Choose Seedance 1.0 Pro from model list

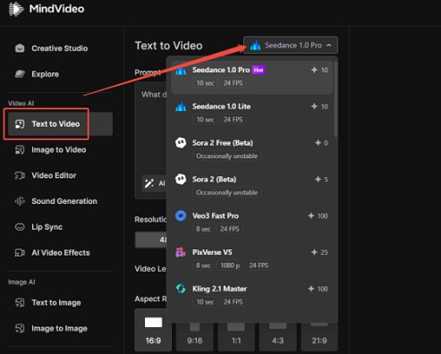(x=252, y=77)
